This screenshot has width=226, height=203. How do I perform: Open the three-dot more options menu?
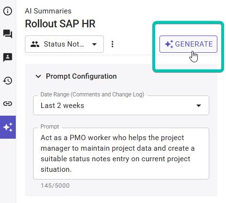pos(113,44)
